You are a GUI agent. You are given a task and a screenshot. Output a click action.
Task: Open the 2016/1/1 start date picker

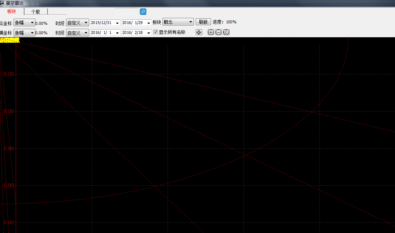click(117, 33)
